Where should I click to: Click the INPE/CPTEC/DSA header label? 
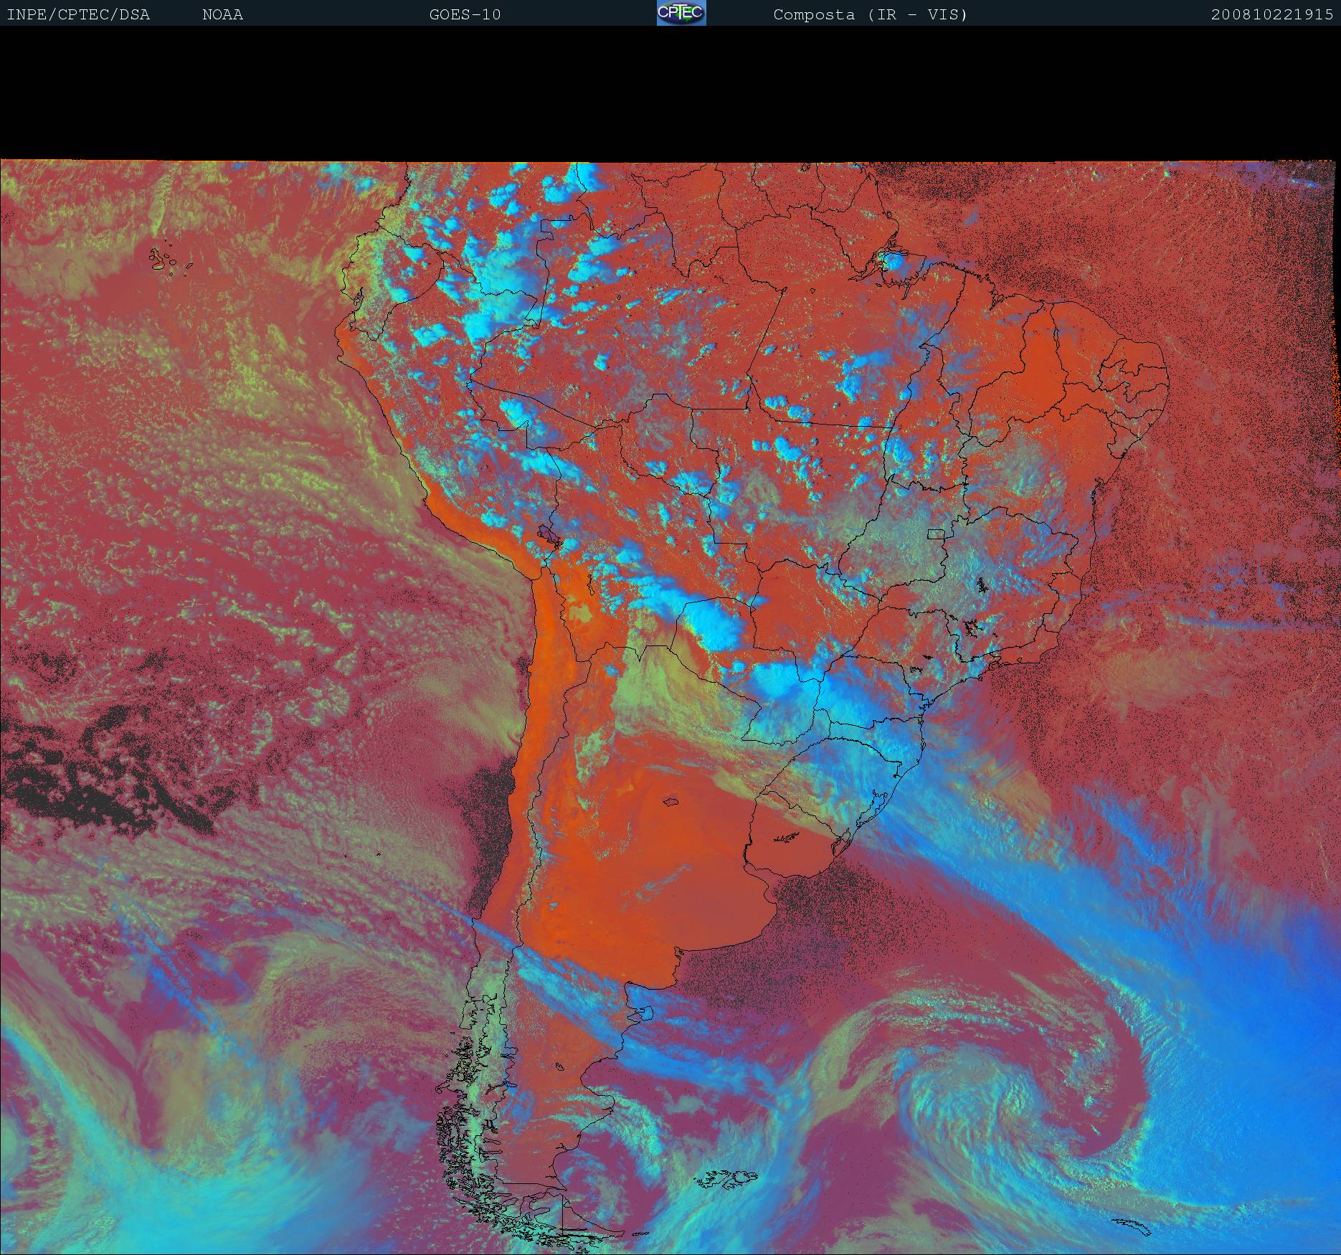point(78,14)
